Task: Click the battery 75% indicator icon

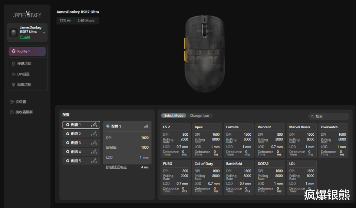Action: pyautogui.click(x=69, y=21)
